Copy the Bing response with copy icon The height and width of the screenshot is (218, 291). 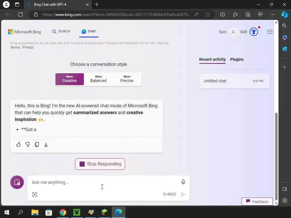[37, 144]
